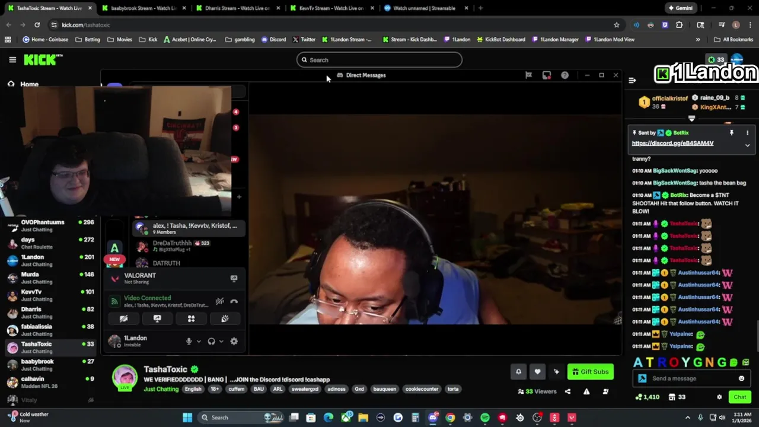Image resolution: width=759 pixels, height=427 pixels.
Task: Share the TashaToxic stream
Action: (567, 391)
